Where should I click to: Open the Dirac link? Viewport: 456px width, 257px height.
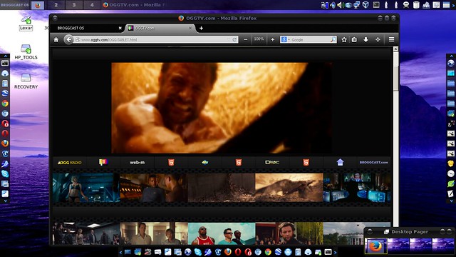(272, 162)
